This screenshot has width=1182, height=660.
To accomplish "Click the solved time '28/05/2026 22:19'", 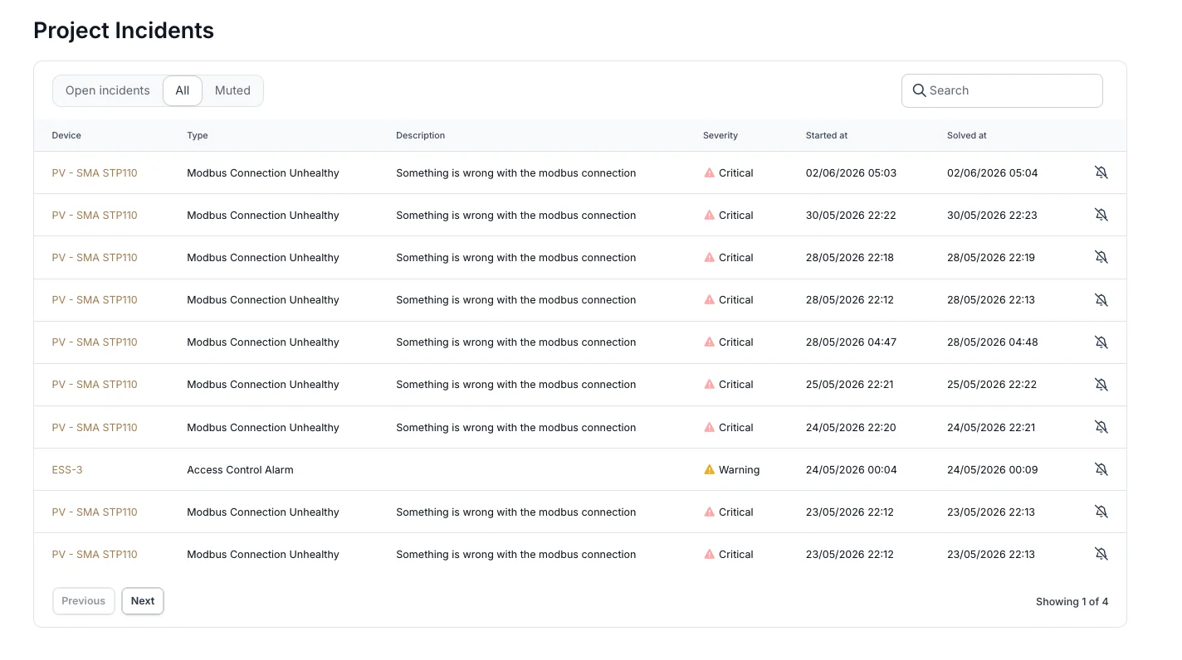I will point(991,257).
